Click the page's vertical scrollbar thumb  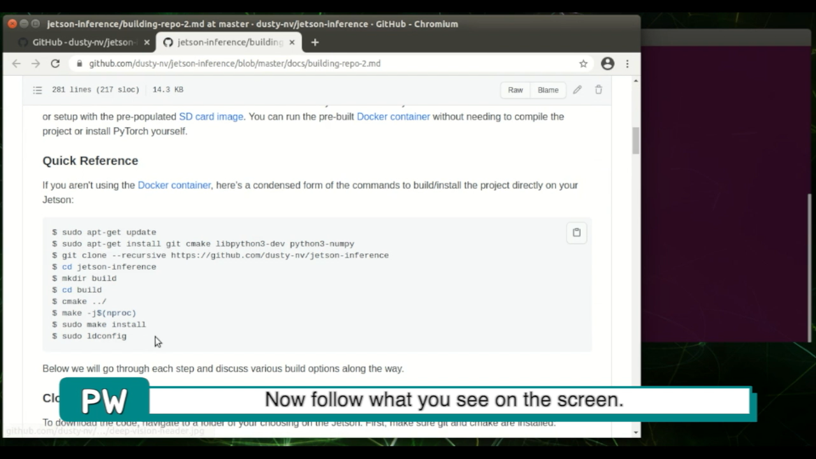[x=636, y=140]
